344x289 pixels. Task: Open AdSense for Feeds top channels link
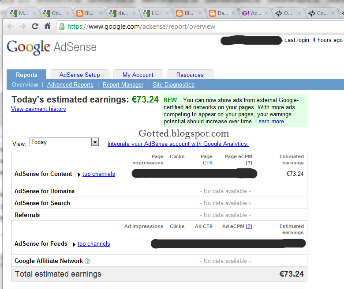94,244
